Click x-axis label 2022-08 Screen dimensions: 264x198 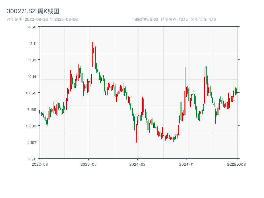point(40,164)
